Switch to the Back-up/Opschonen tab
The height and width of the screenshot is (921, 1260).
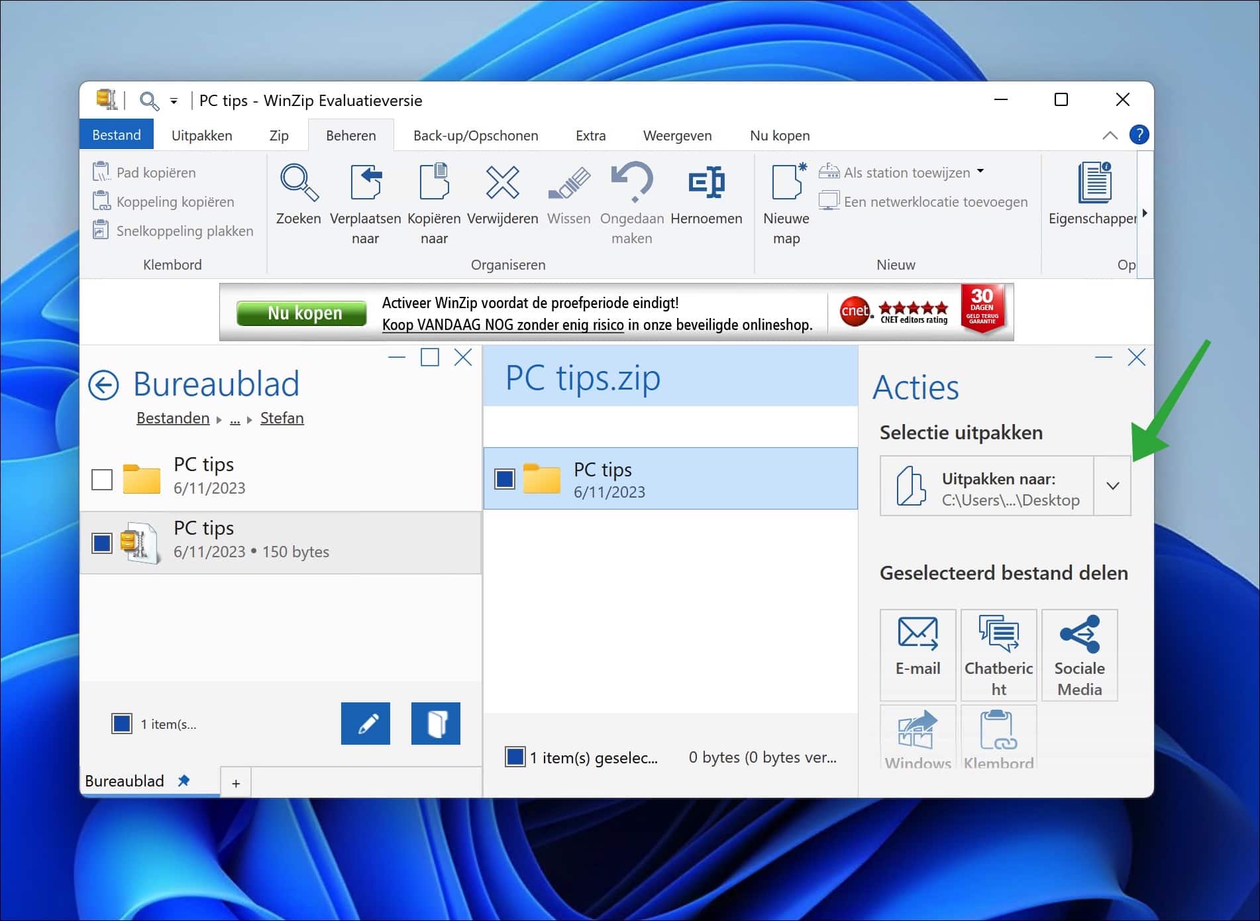point(475,135)
